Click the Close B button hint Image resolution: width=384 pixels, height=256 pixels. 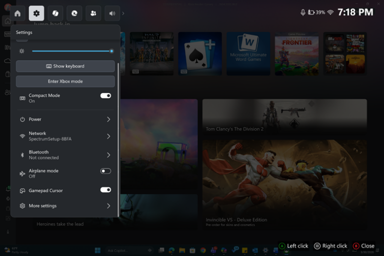[x=363, y=245]
